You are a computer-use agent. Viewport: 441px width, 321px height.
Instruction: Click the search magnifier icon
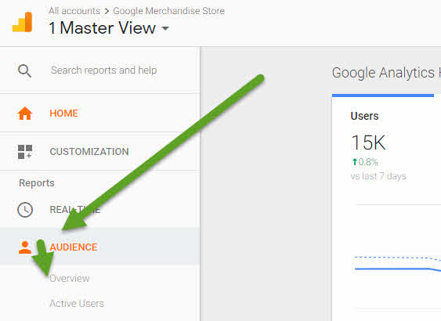(24, 70)
